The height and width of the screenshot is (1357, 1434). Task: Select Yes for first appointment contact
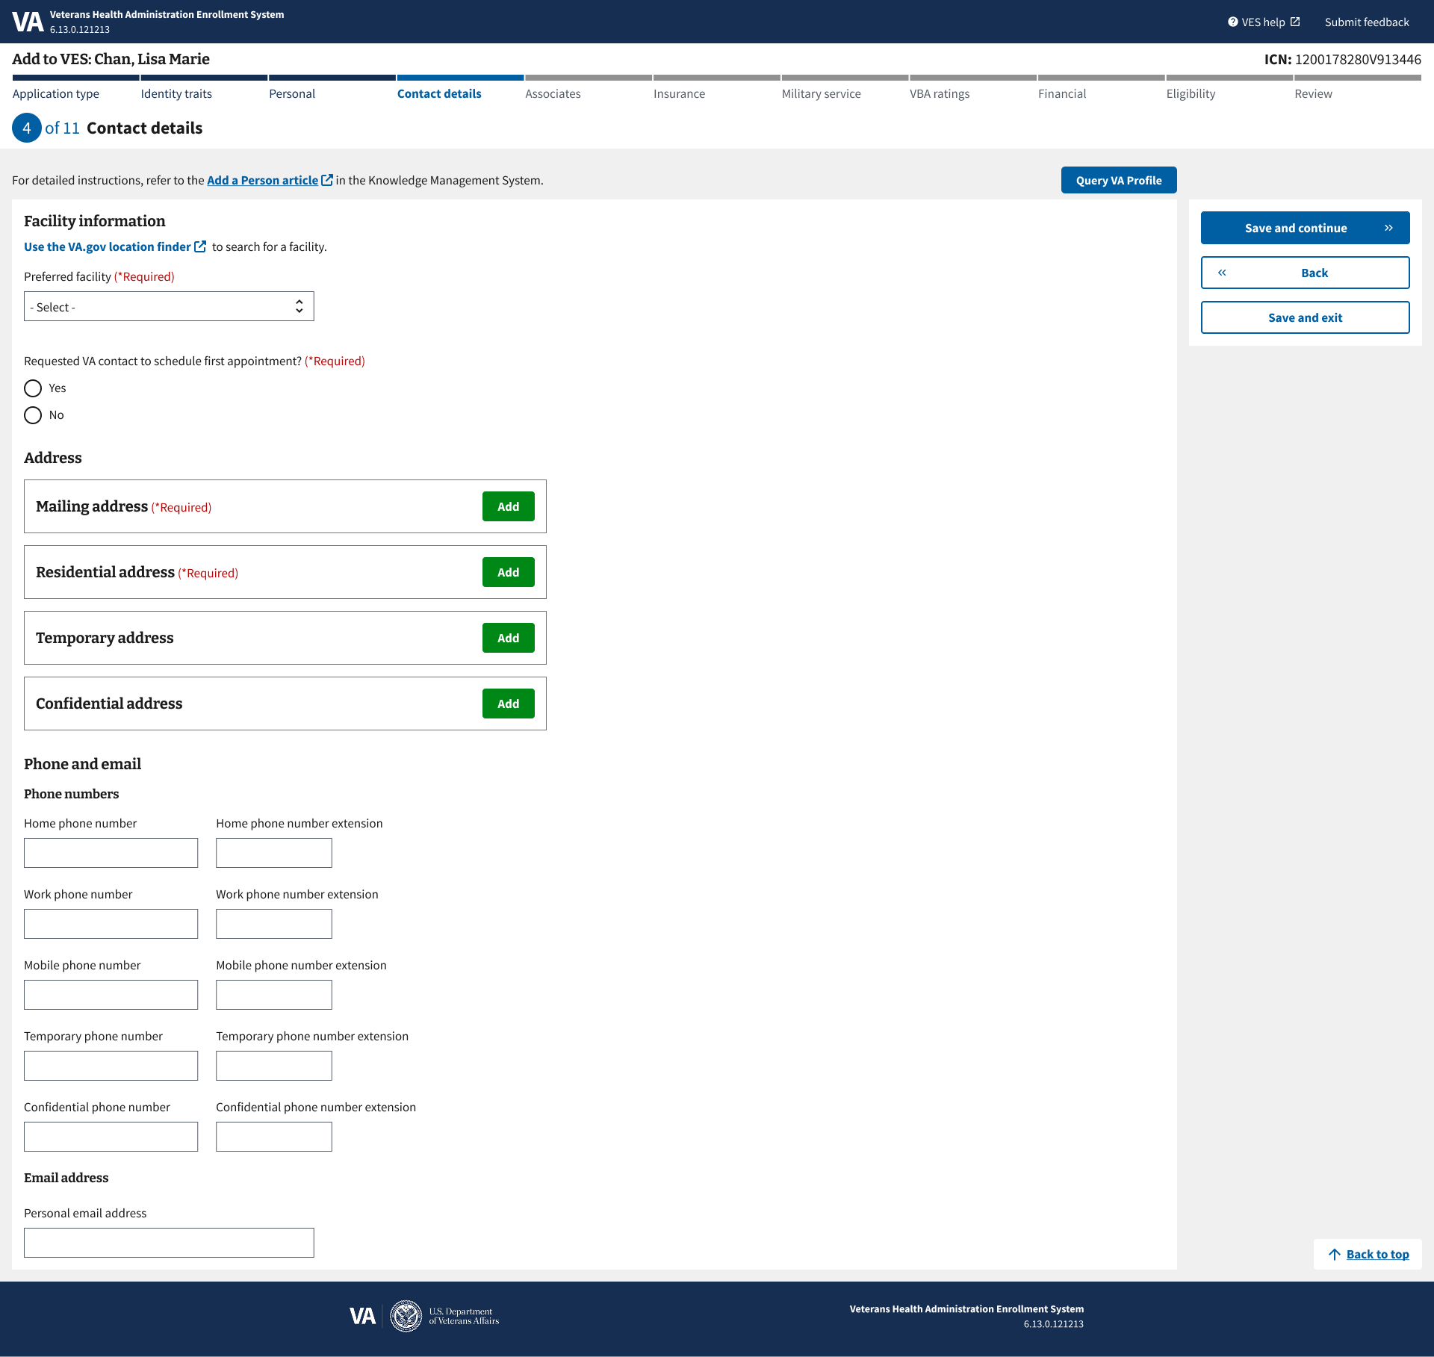[33, 388]
